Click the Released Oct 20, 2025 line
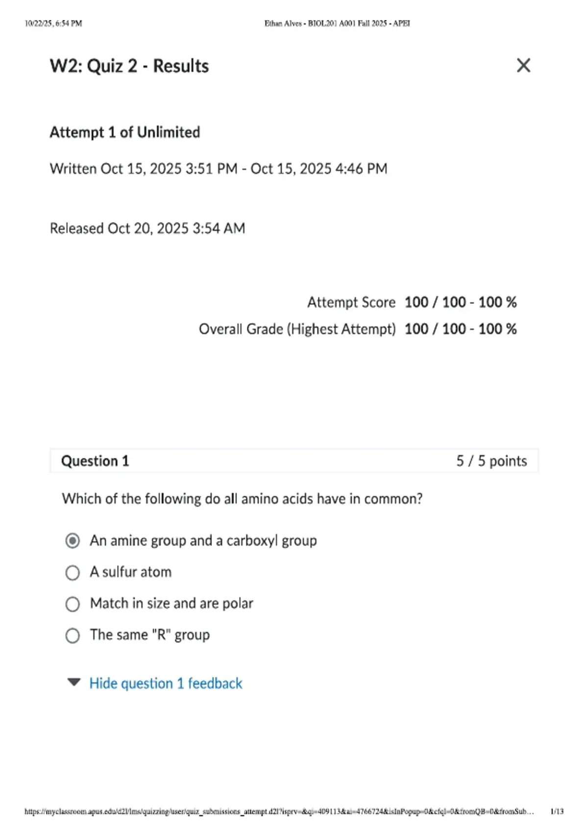This screenshot has width=588, height=834. 147,228
